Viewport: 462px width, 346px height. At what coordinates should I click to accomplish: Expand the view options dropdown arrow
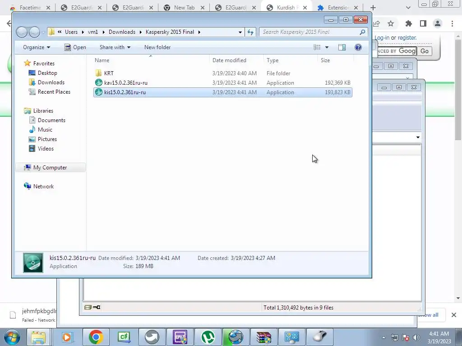coord(327,47)
